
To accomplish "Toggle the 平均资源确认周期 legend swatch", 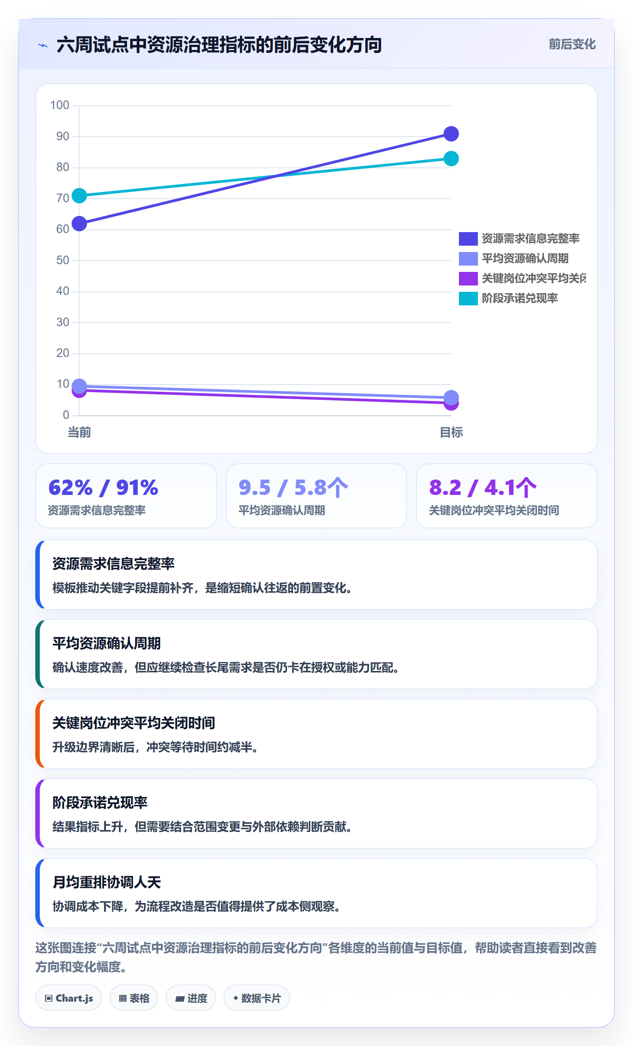I will pyautogui.click(x=468, y=258).
